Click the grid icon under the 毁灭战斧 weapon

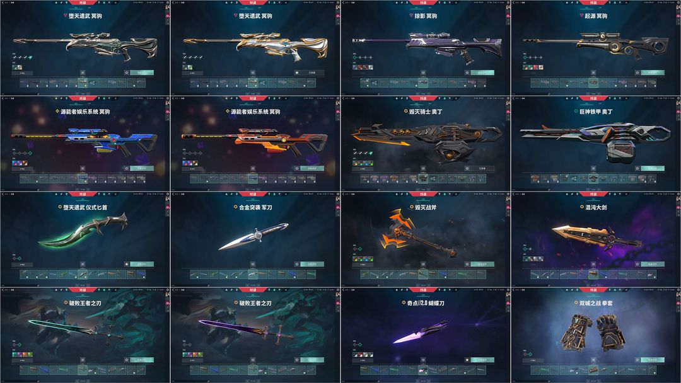tap(423, 264)
